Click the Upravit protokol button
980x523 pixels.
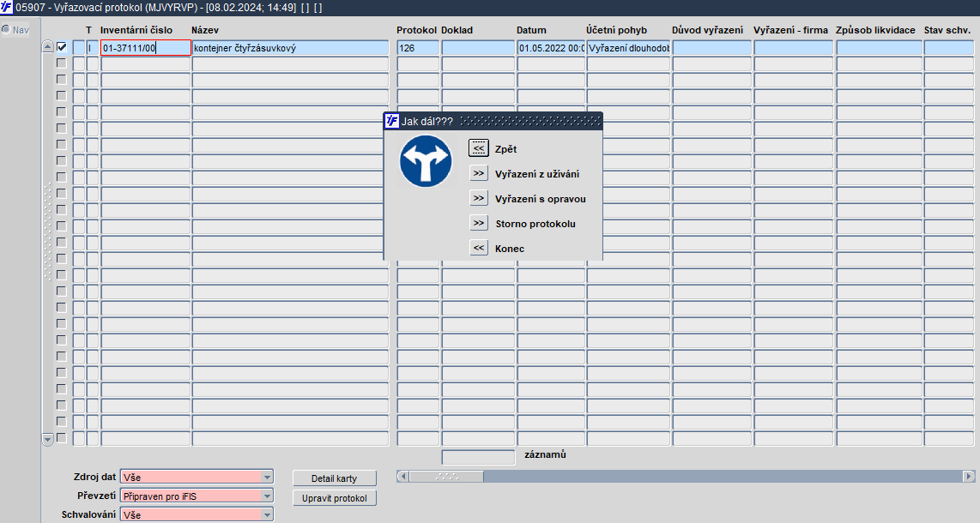coord(335,498)
